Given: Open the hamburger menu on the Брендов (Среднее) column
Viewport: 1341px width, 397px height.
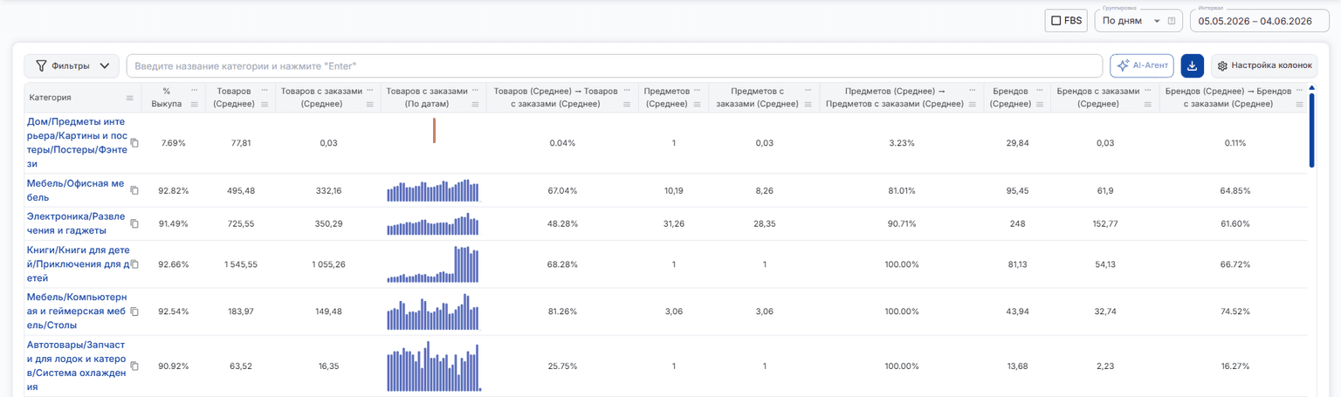Looking at the screenshot, I should pyautogui.click(x=1040, y=105).
